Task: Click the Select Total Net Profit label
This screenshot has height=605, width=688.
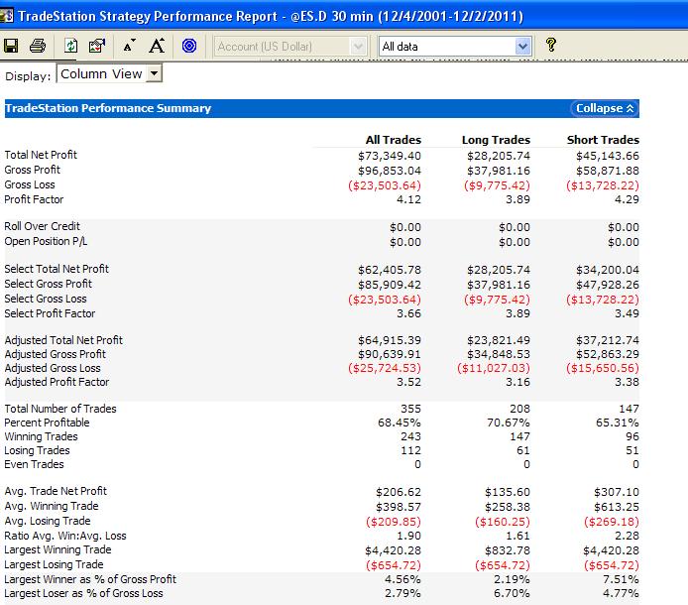Action: (57, 269)
